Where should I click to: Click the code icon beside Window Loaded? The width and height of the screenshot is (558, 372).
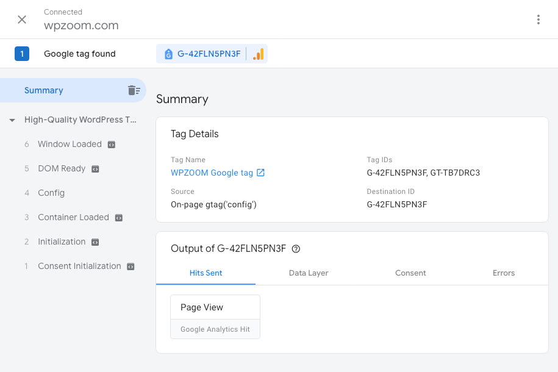112,145
